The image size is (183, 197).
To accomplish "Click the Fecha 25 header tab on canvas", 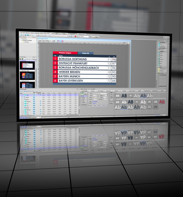I will pos(86,53).
